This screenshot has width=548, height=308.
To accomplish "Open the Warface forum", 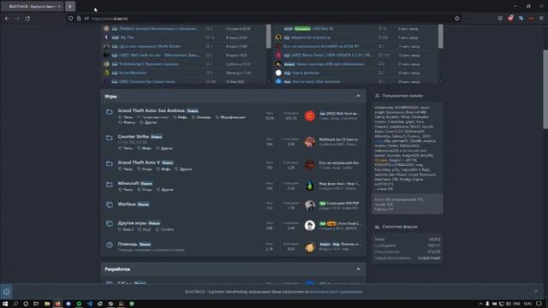I will pos(127,204).
